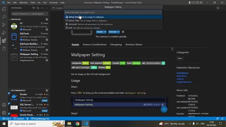Open the Search view in activity bar
The width and height of the screenshot is (226, 127).
[x=4, y=17]
